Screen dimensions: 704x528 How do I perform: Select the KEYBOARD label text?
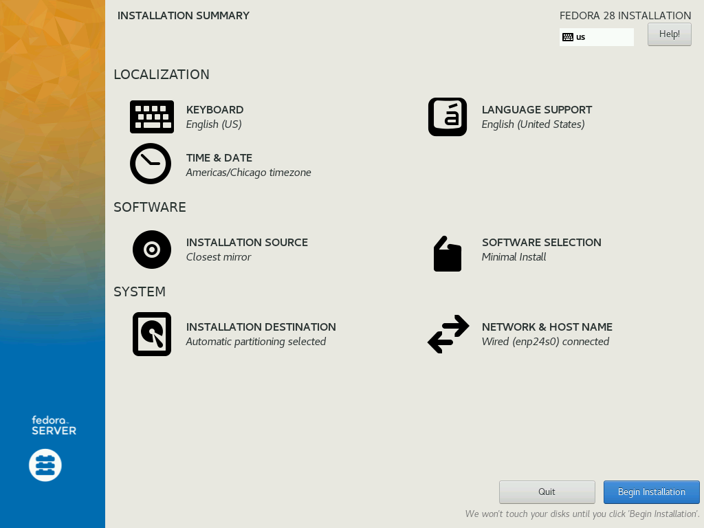point(214,110)
